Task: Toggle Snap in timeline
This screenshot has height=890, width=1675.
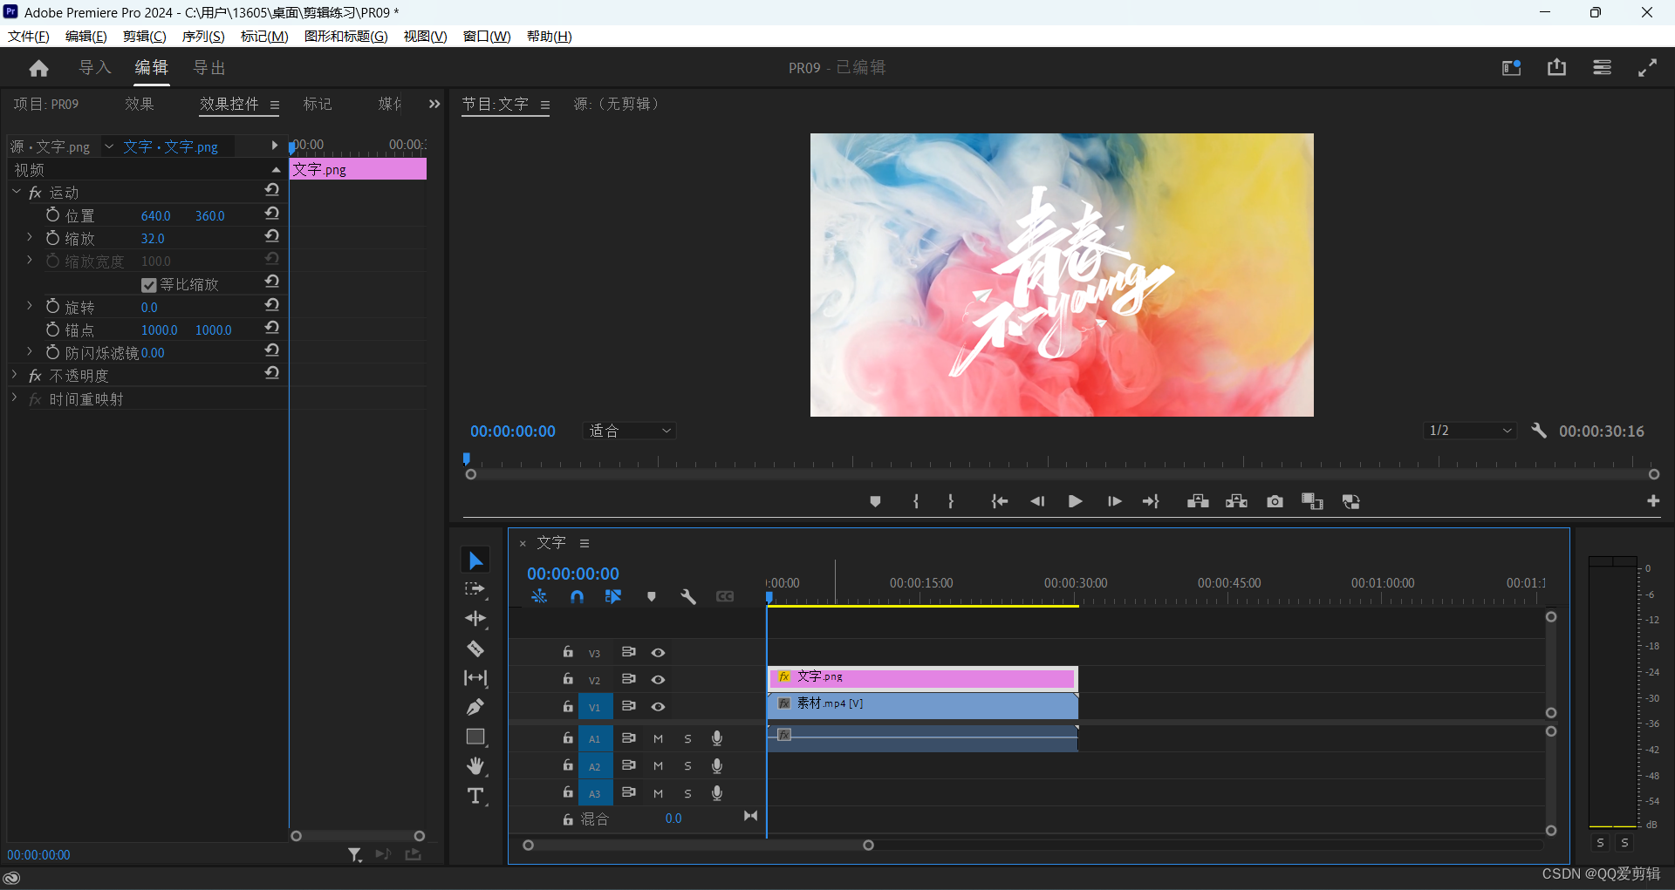Action: pos(577,597)
